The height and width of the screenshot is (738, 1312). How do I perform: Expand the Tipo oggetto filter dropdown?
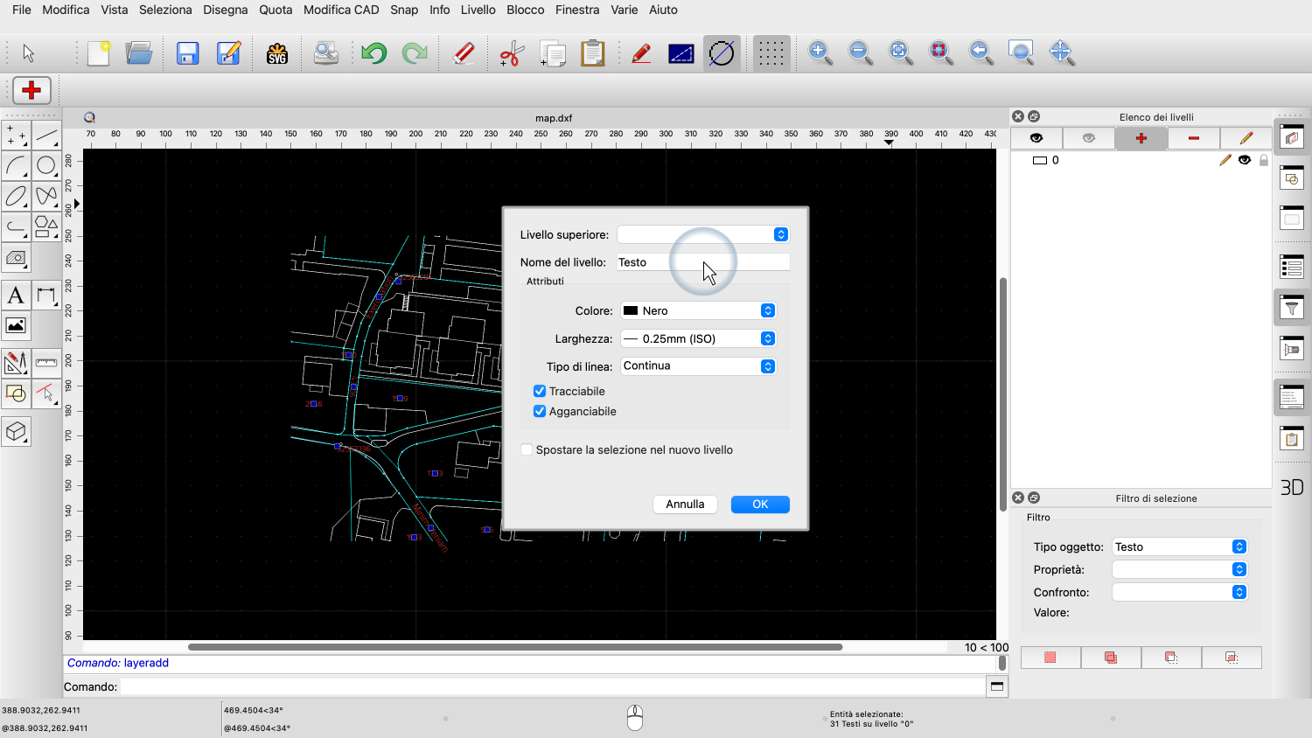(1178, 547)
